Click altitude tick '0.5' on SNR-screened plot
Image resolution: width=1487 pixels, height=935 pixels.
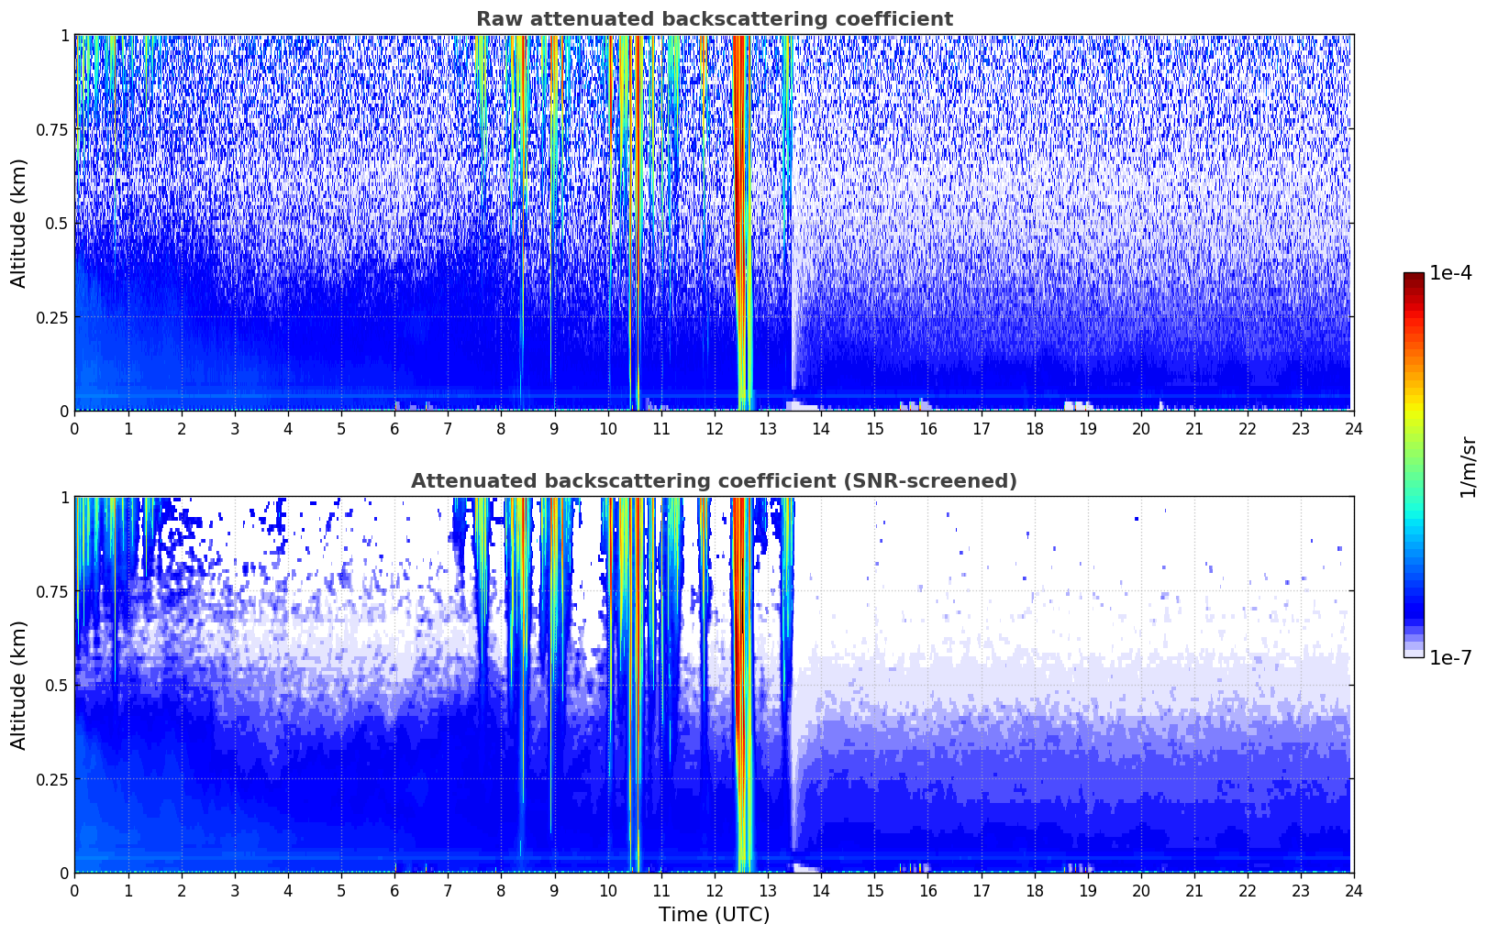pos(57,685)
